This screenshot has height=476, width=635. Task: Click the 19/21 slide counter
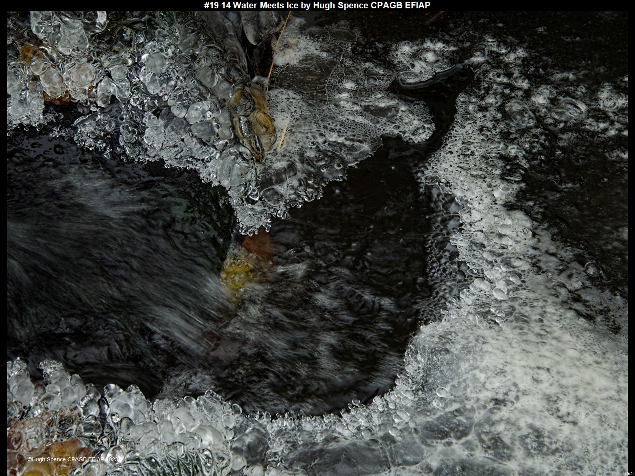pos(629,474)
